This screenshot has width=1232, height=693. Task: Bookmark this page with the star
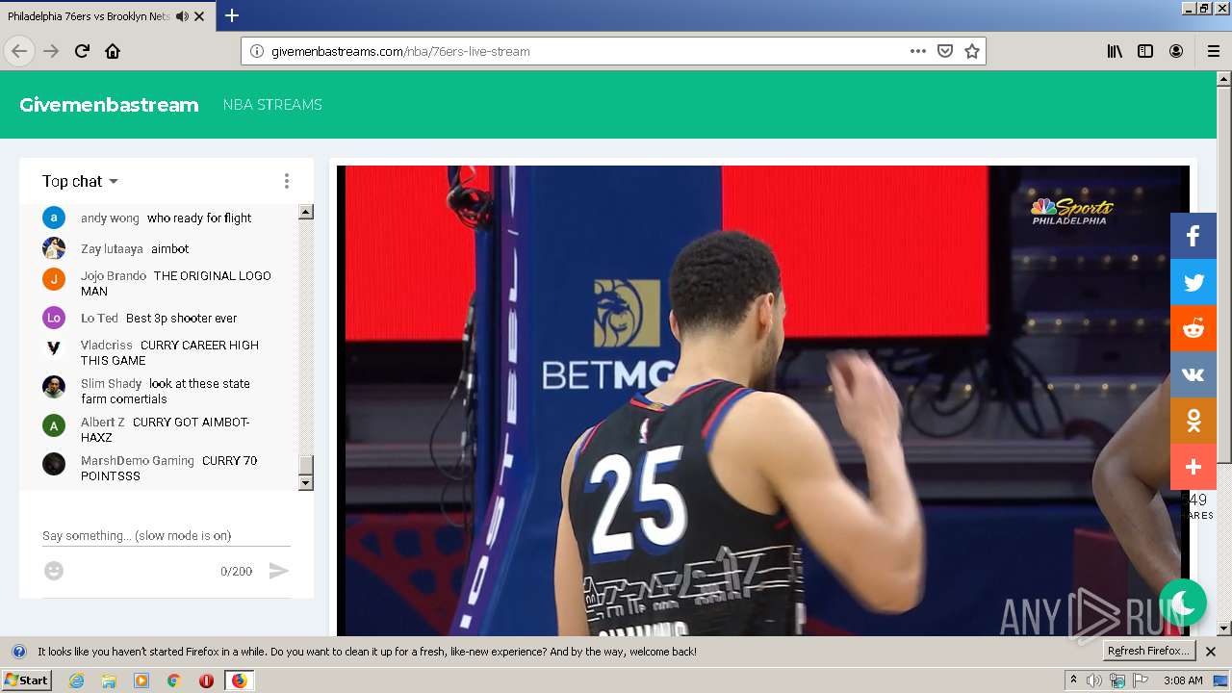pyautogui.click(x=972, y=51)
